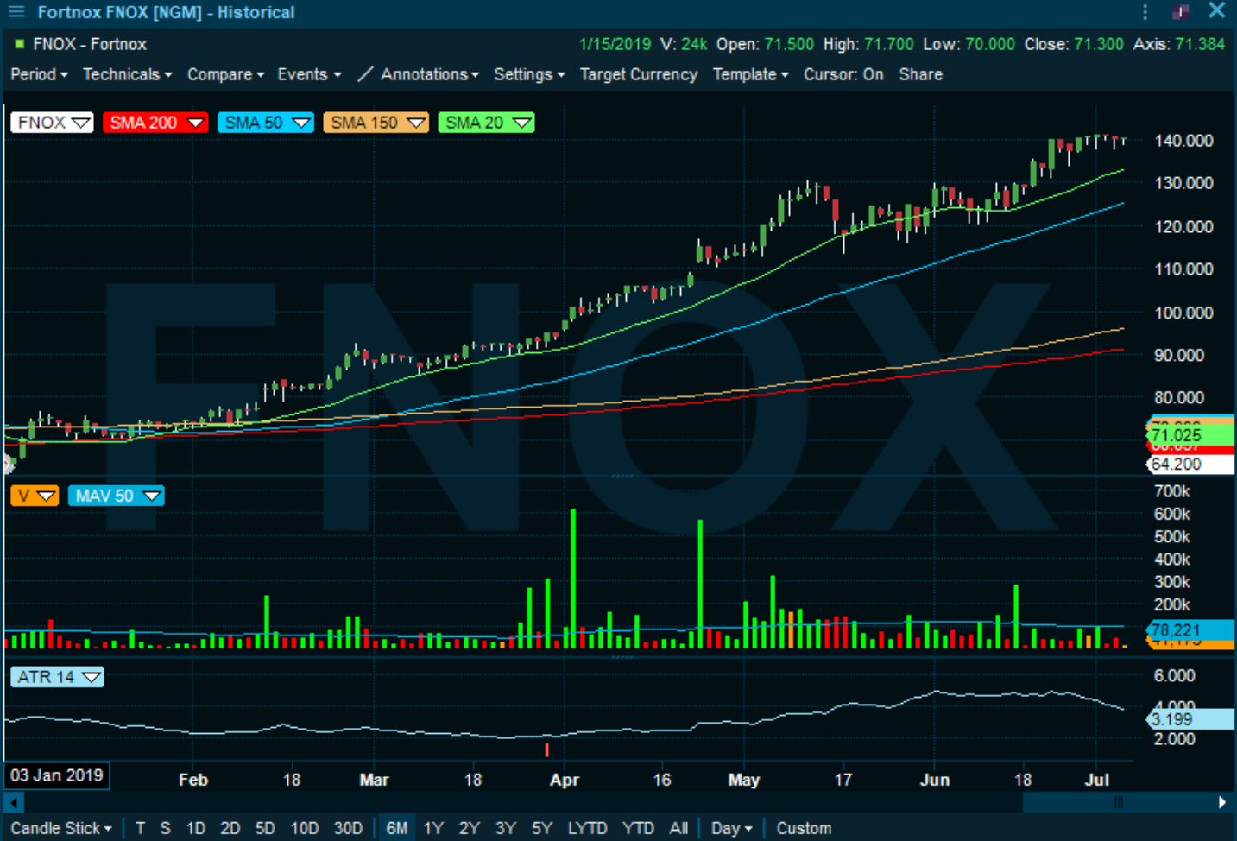Select the 5Y range button
Image resolution: width=1237 pixels, height=841 pixels.
pos(541,828)
